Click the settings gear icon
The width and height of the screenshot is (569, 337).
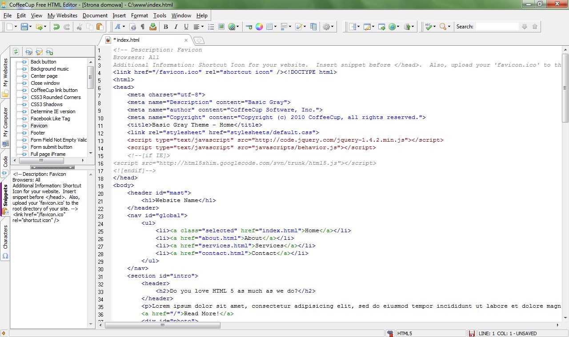(x=326, y=27)
